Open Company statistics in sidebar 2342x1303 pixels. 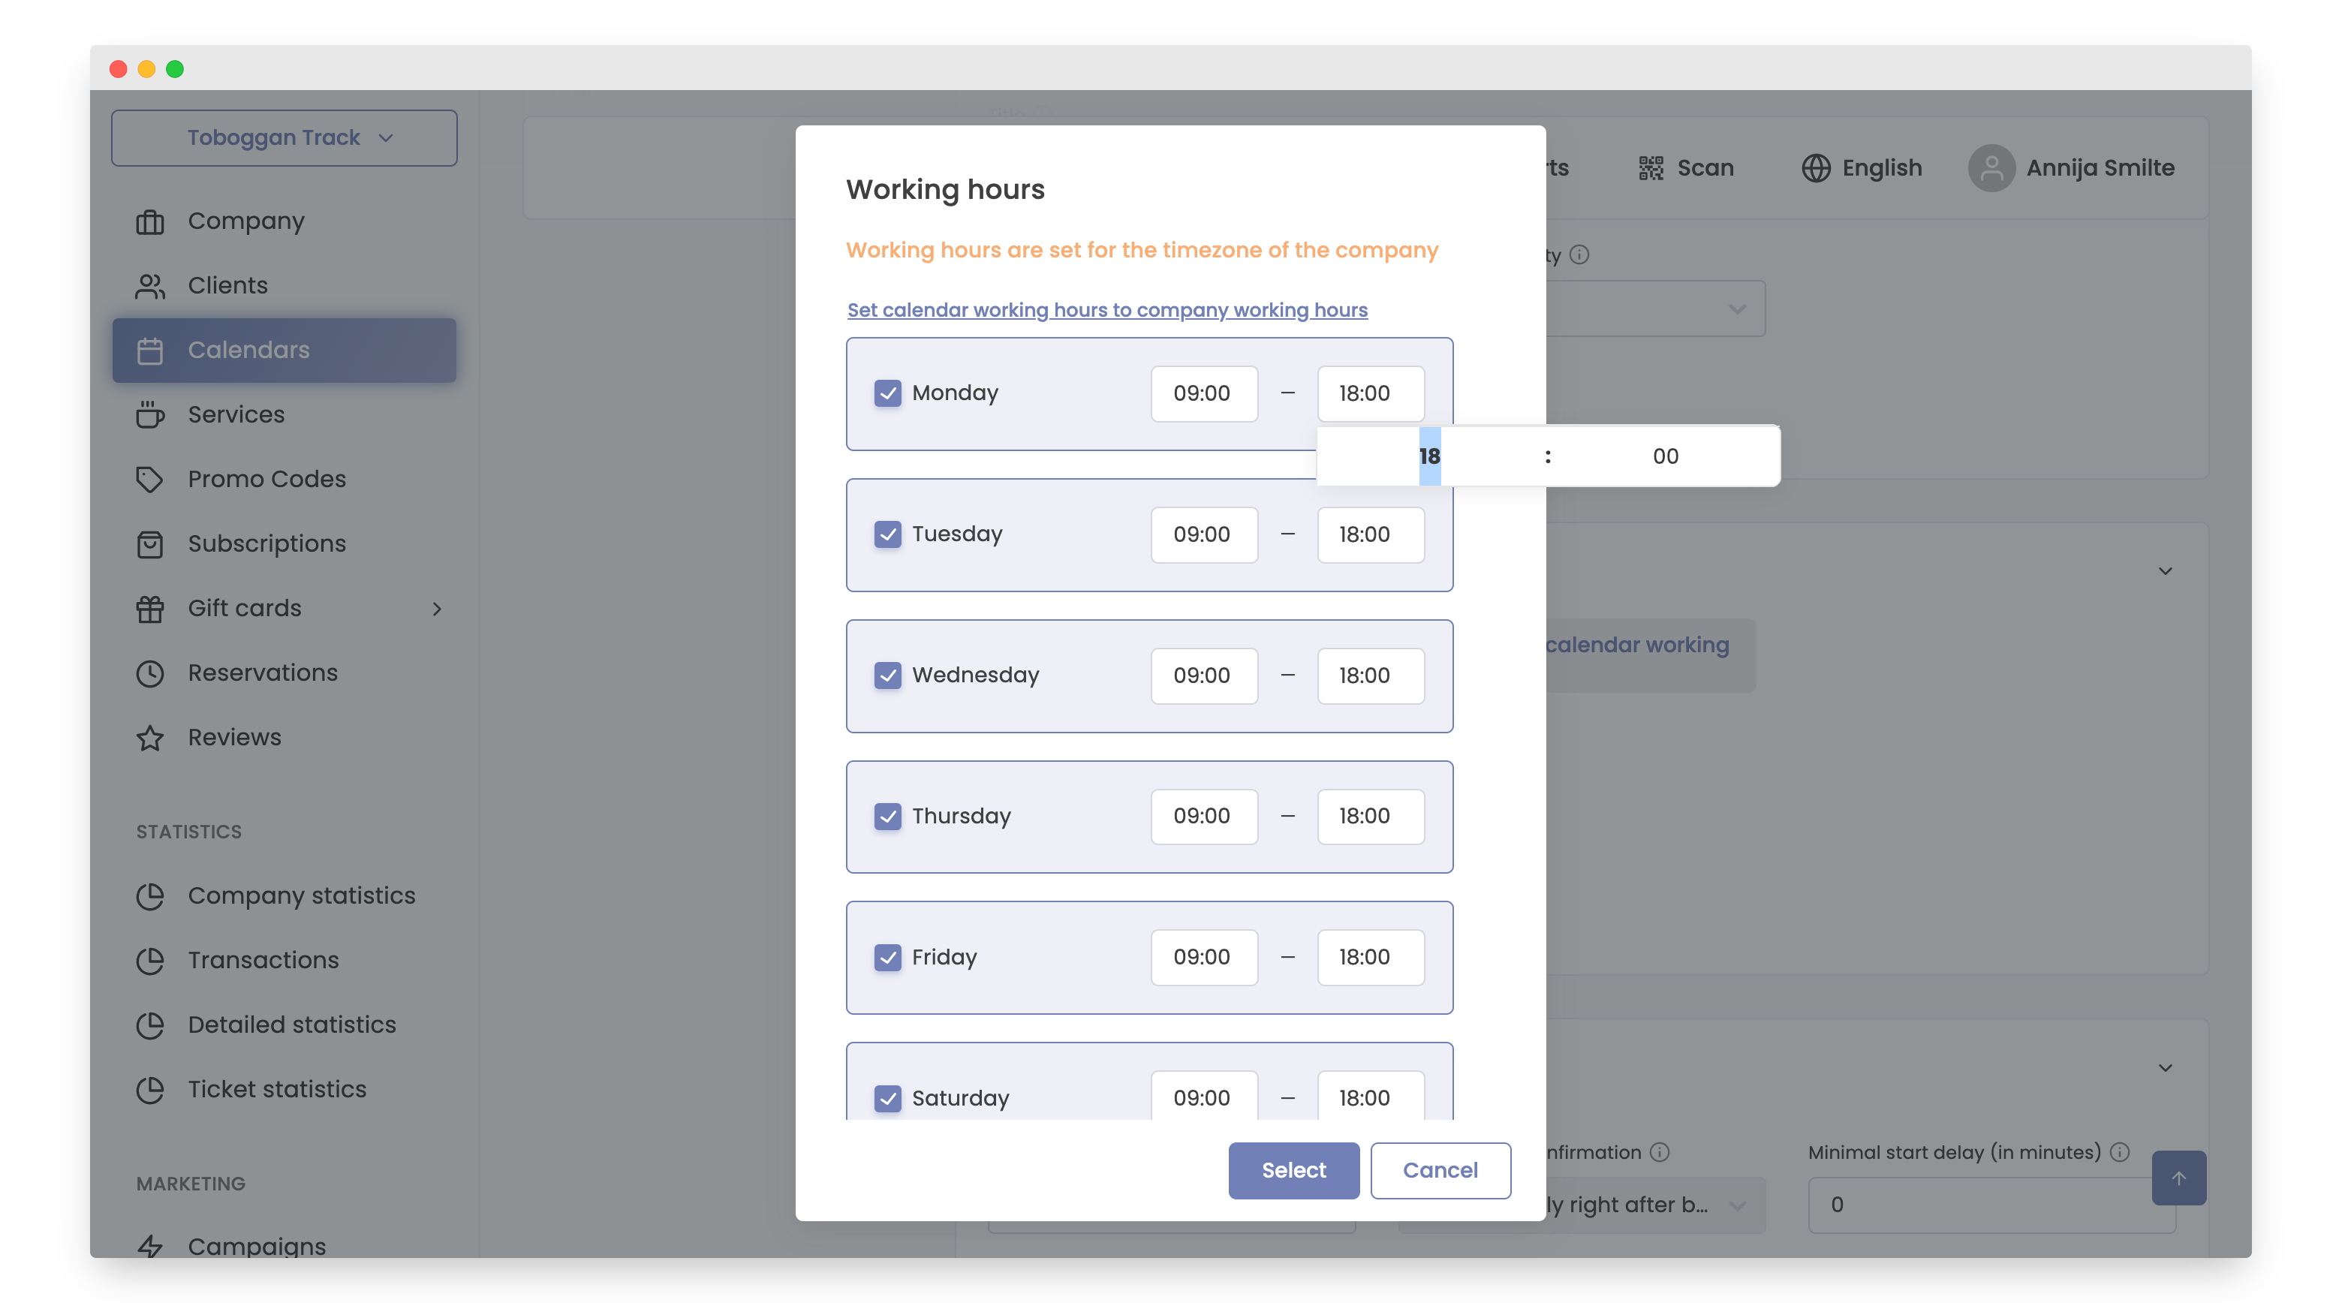(301, 895)
